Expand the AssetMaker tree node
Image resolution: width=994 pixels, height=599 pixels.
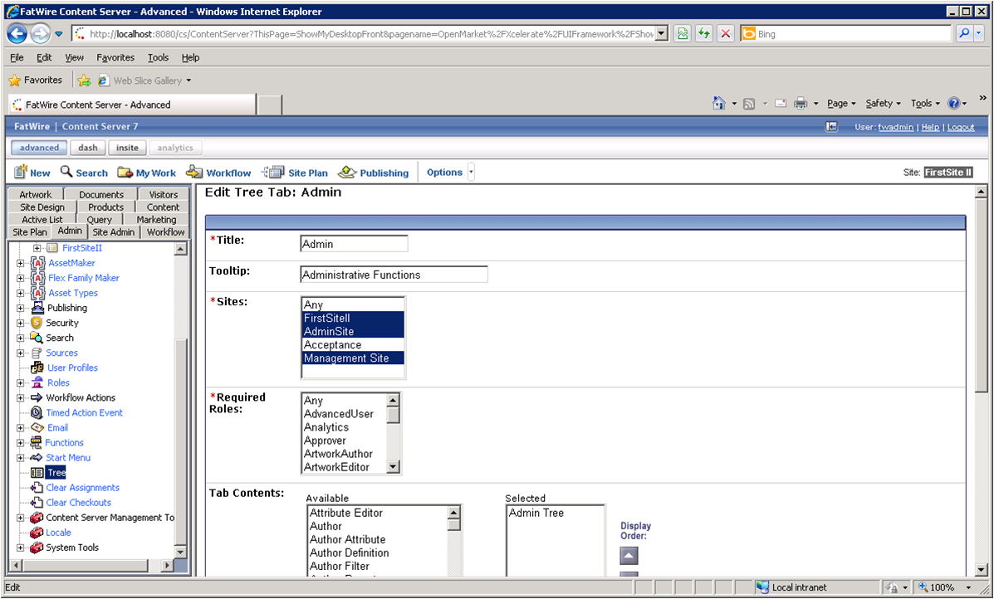[x=20, y=263]
